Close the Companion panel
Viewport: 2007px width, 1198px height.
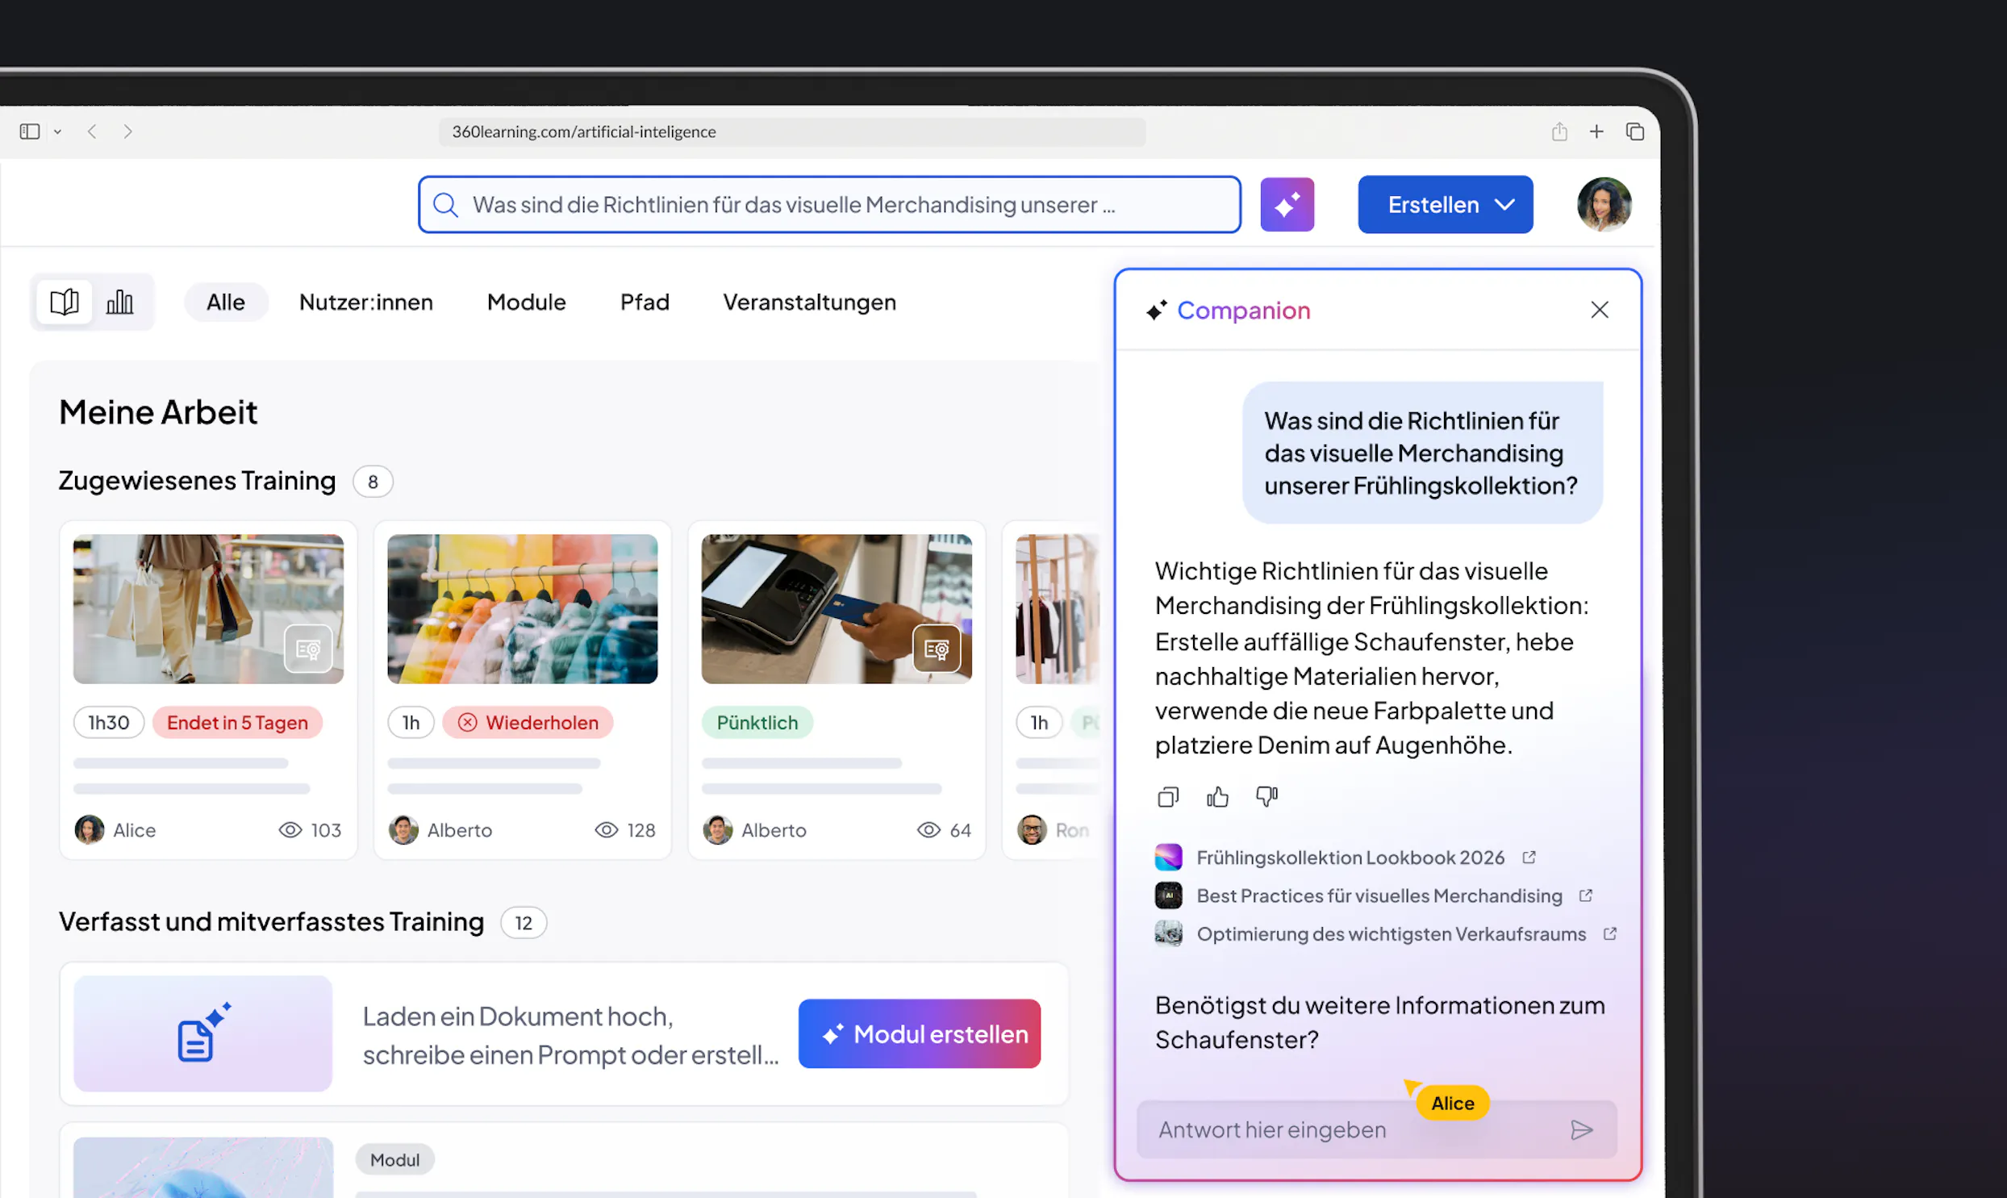[1599, 310]
